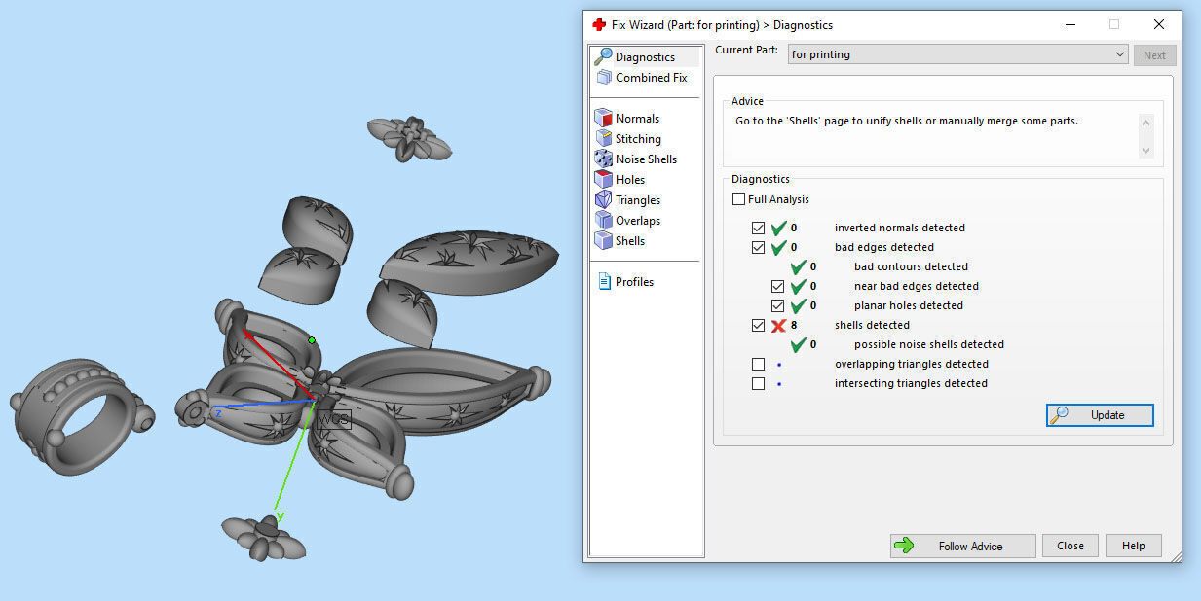
Task: Maximize the Fix Wizard window
Action: [1114, 24]
